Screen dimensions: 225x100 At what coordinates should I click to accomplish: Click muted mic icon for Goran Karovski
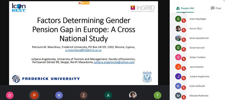point(184,49)
